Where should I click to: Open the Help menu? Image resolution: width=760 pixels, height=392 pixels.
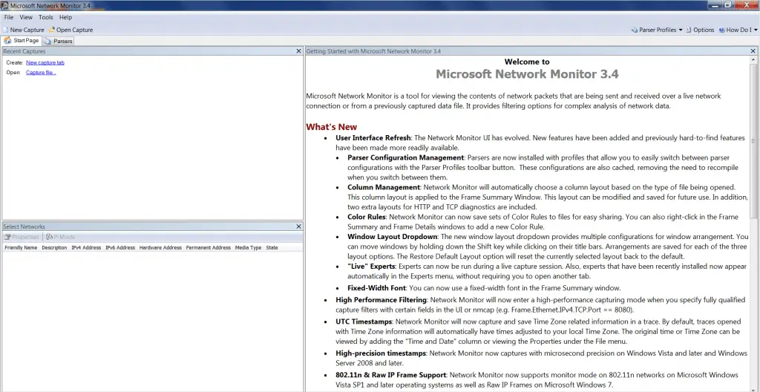65,18
